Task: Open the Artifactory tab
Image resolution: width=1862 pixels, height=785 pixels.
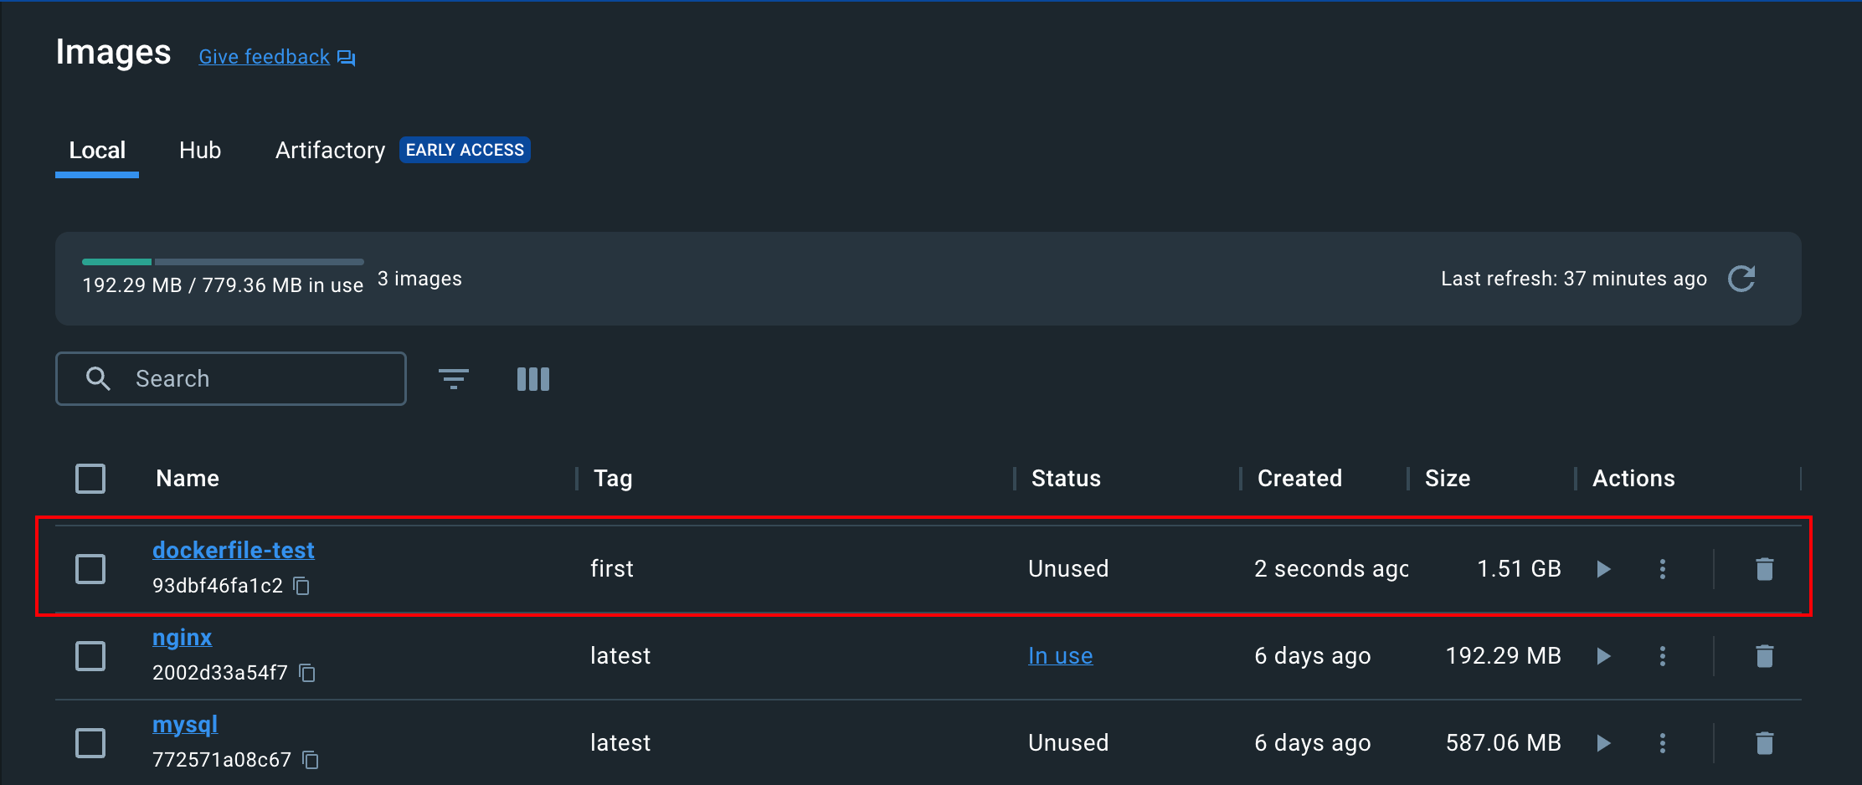Action: [x=330, y=151]
